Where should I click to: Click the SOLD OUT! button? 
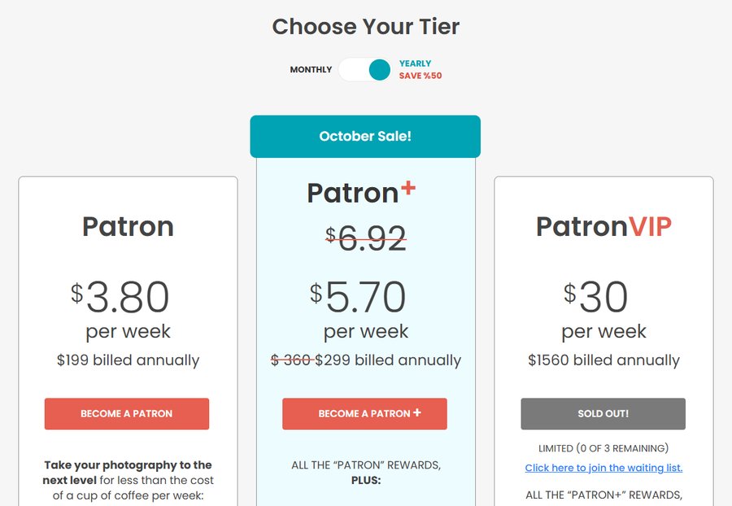tap(603, 413)
